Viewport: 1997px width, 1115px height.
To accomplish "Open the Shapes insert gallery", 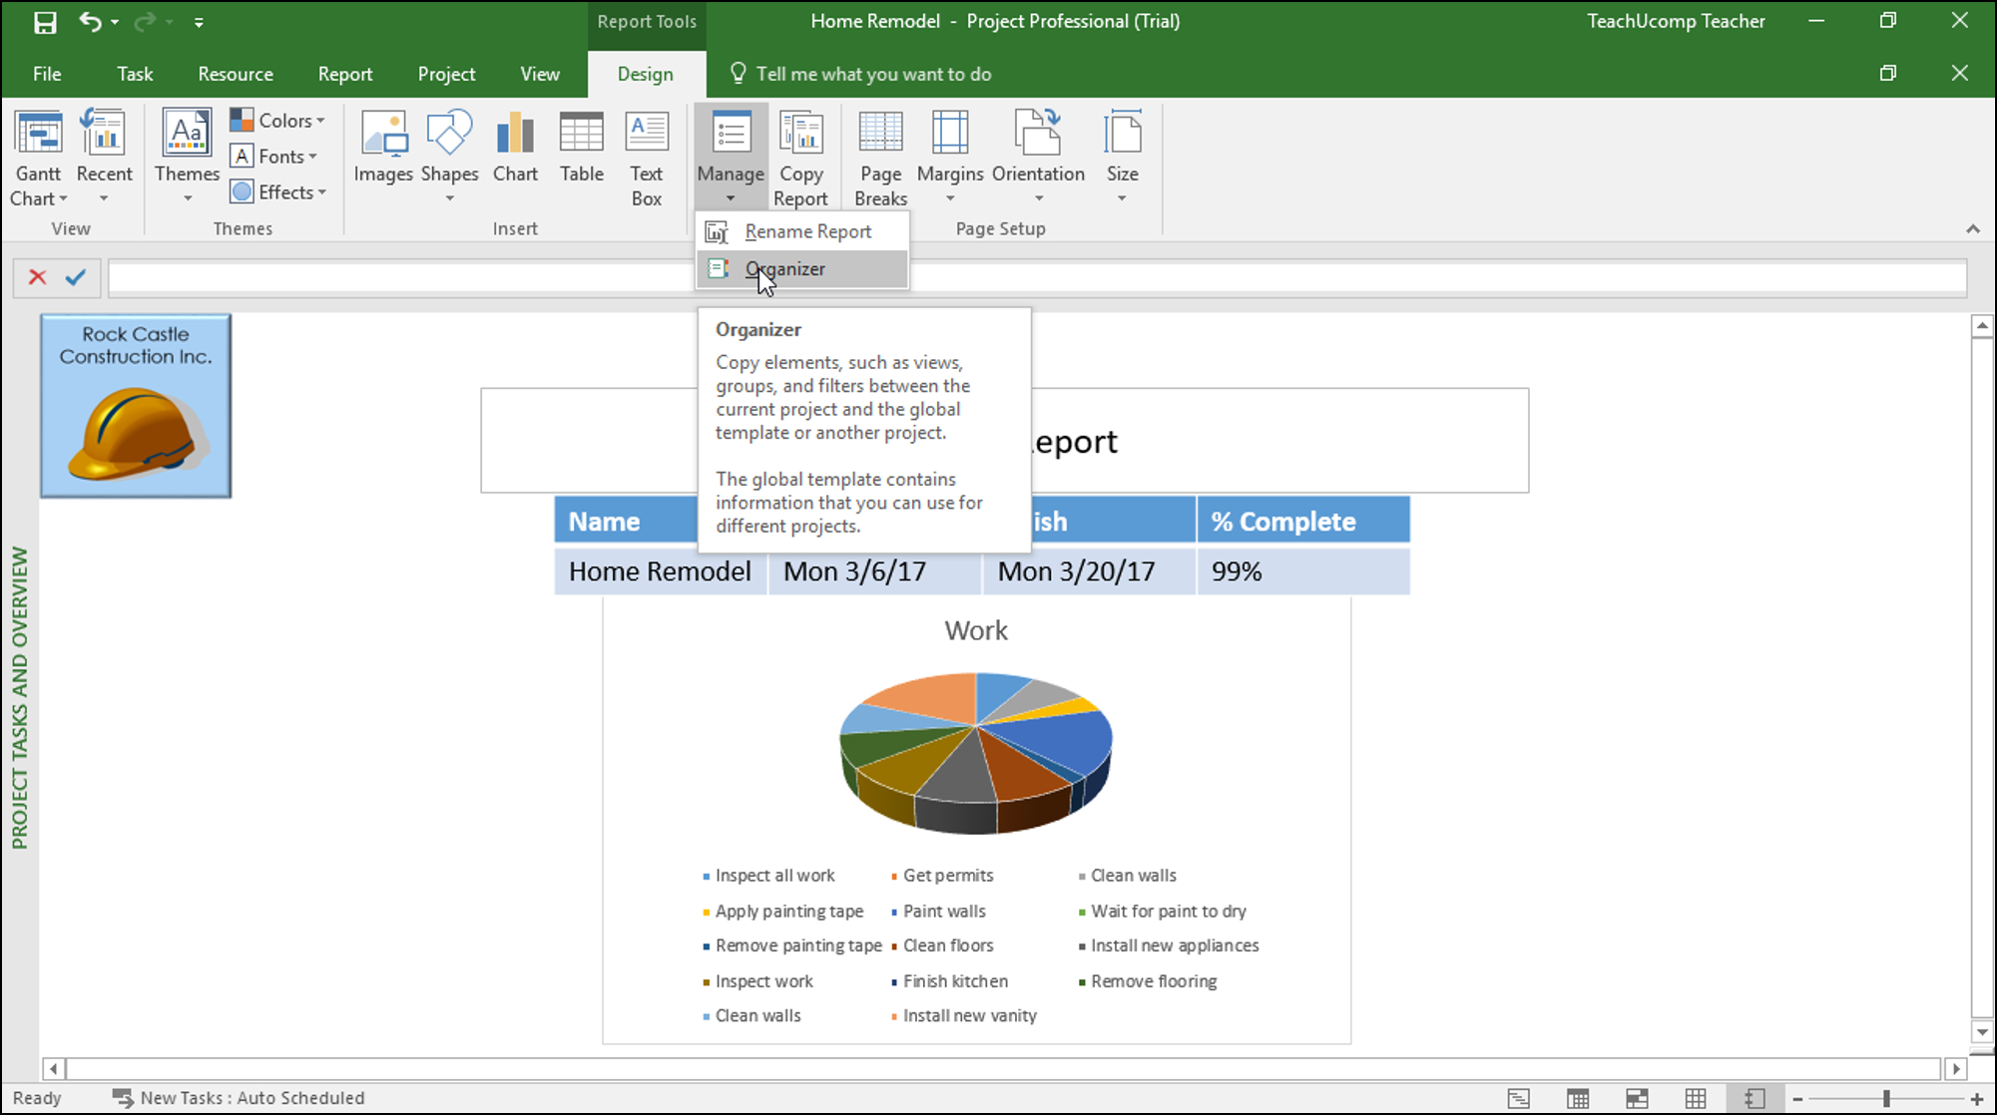I will tap(450, 155).
